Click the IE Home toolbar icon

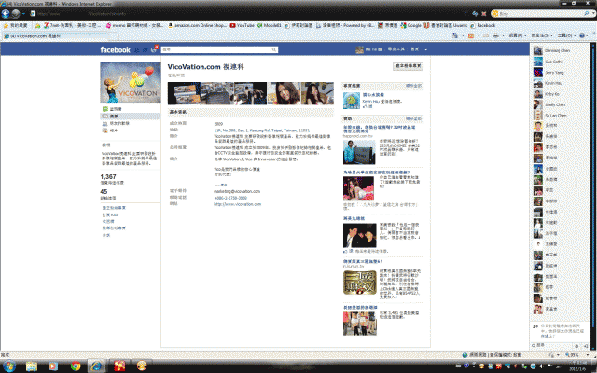click(x=455, y=35)
